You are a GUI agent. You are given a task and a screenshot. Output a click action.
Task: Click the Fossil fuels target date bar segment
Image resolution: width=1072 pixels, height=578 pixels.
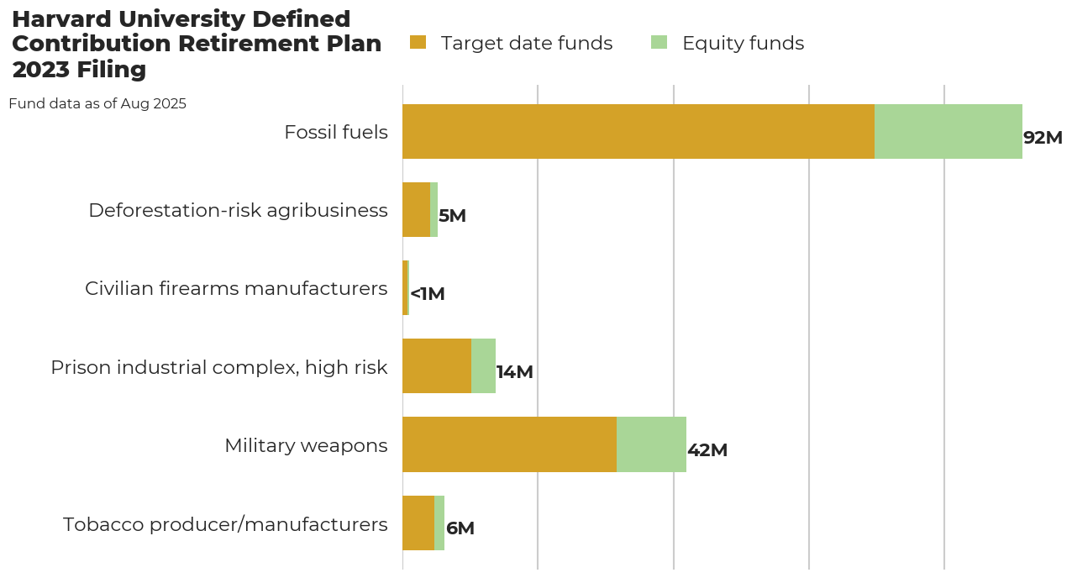638,132
